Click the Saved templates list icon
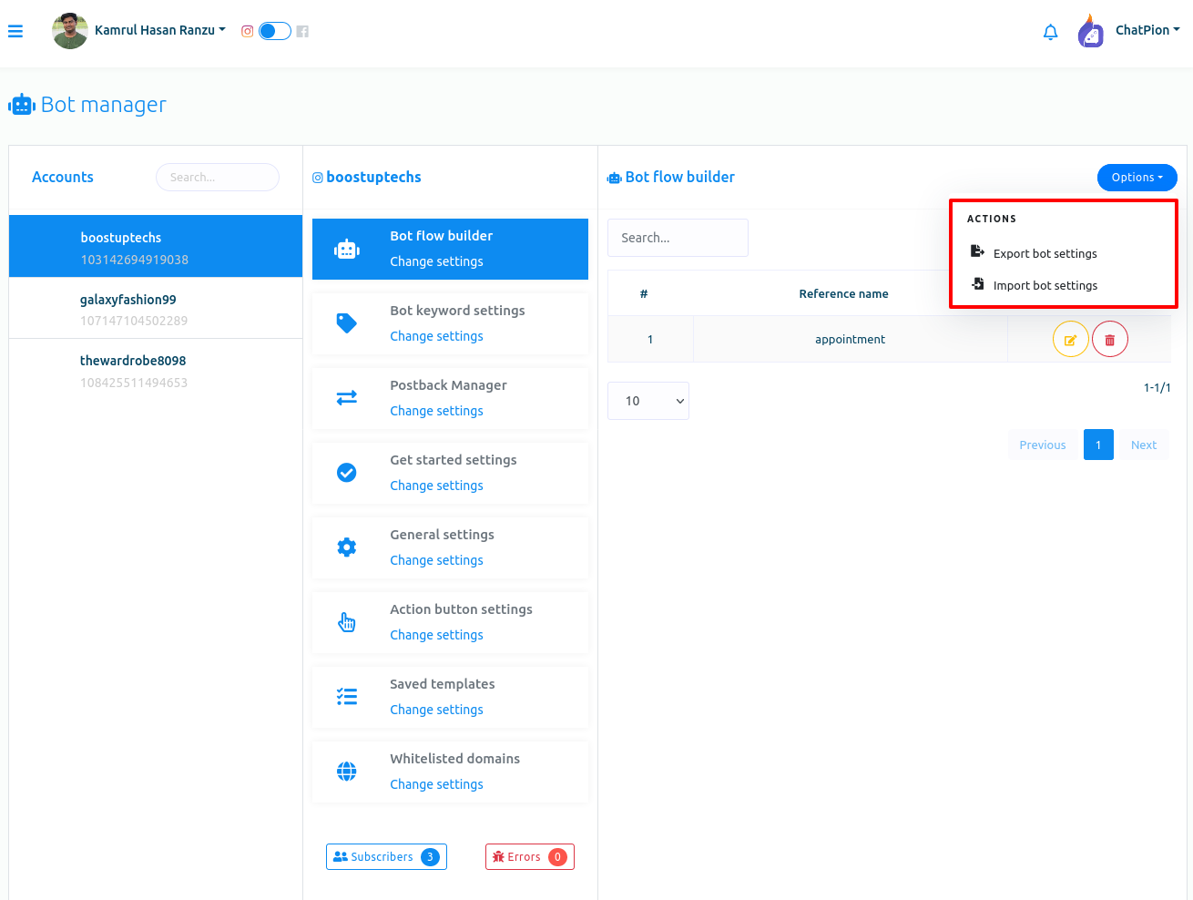Screen dimensions: 1193x900 (347, 697)
